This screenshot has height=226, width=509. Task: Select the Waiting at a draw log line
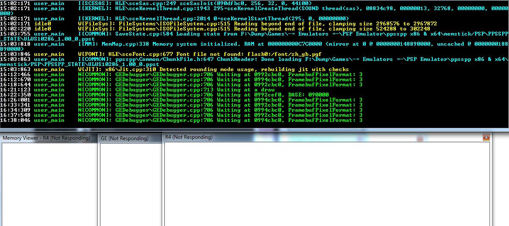[x=195, y=90]
